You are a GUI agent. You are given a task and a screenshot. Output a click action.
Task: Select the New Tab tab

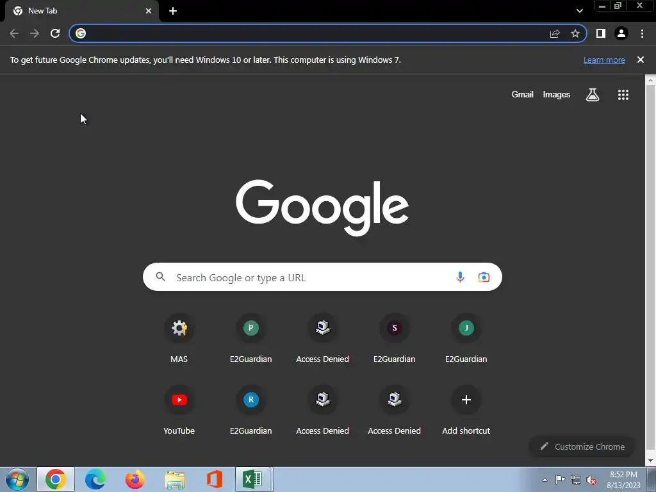pos(81,11)
